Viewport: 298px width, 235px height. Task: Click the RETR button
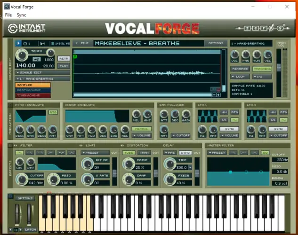point(64,59)
